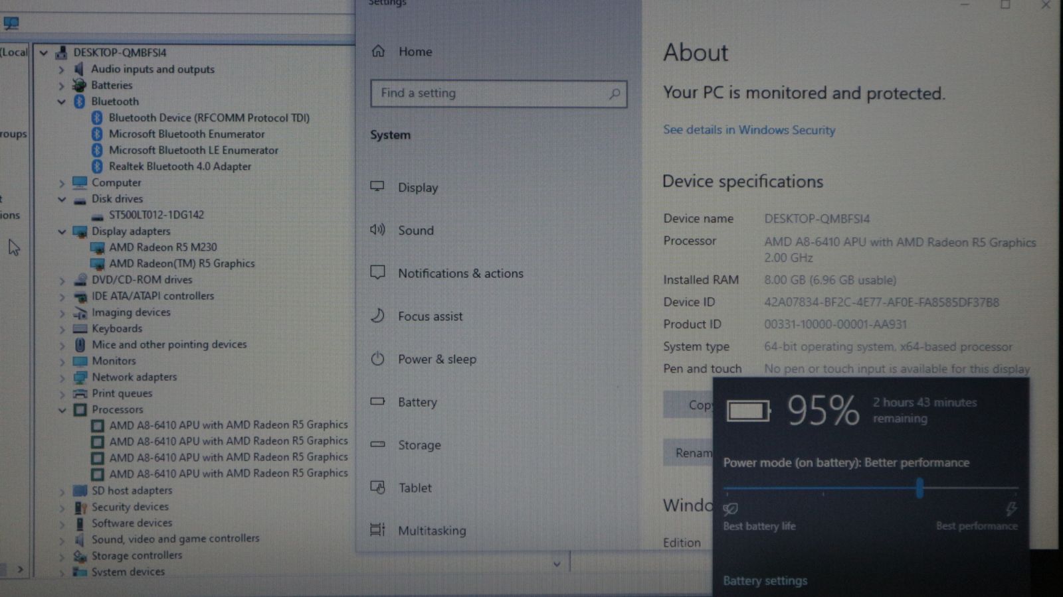Select Microsoft Bluetooth LE Enumerator
The height and width of the screenshot is (597, 1063).
pos(193,151)
